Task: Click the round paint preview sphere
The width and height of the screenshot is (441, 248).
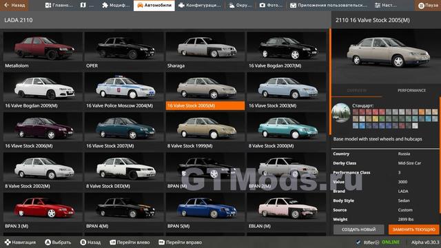Action: pyautogui.click(x=341, y=113)
